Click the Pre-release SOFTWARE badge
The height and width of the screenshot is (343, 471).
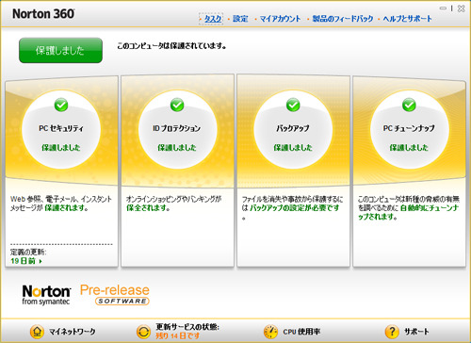[x=115, y=295]
